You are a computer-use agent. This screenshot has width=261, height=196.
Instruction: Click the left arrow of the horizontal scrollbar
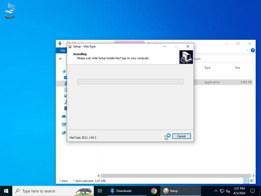(x=99, y=176)
